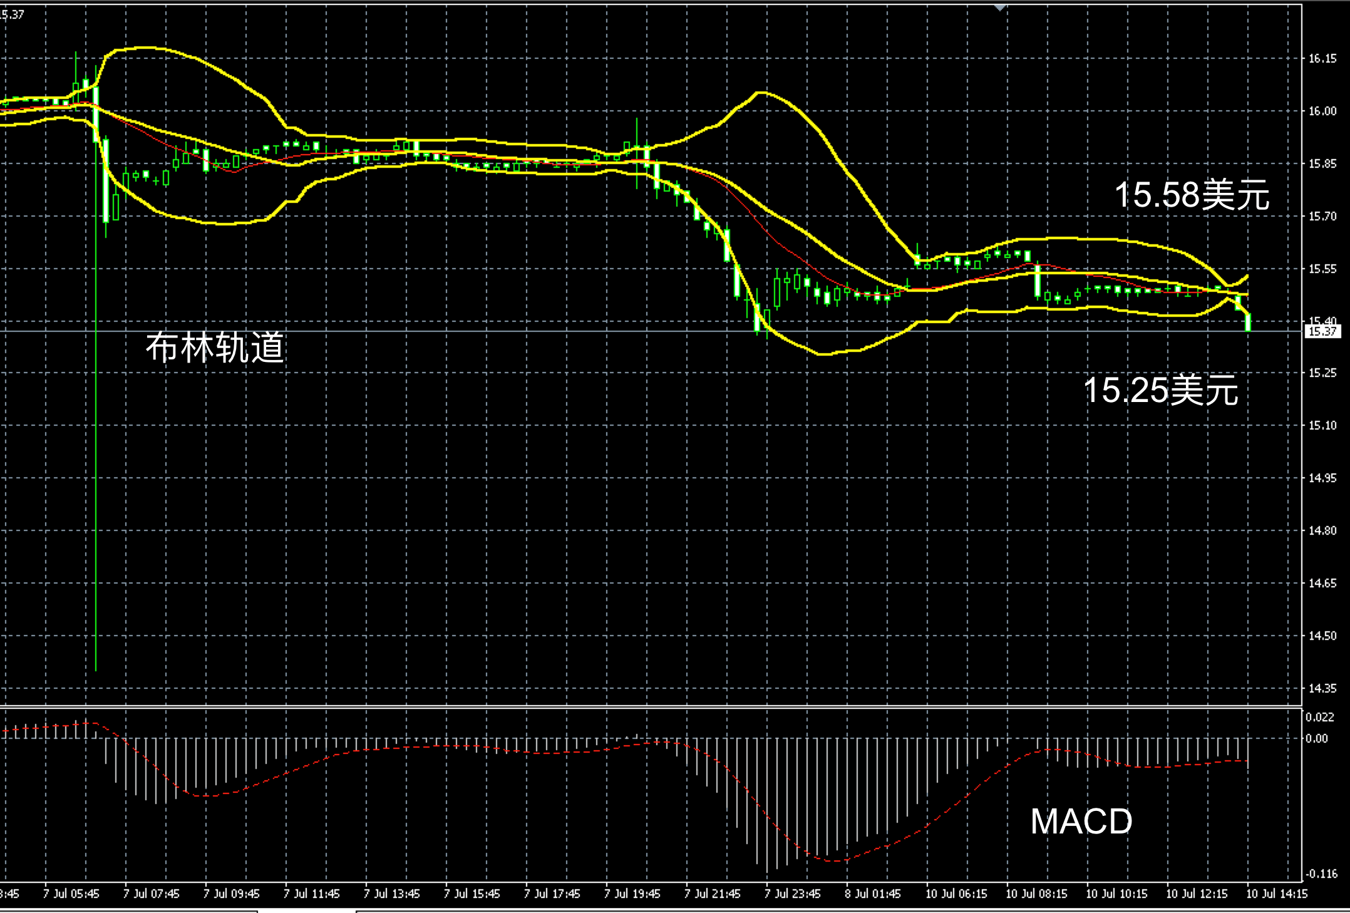Click the 10 Jul 06:15 time label

(x=956, y=894)
